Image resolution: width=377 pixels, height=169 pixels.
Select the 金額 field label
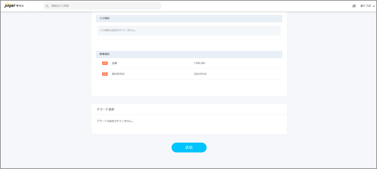(115, 63)
